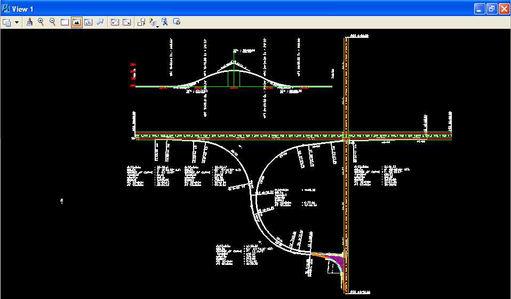This screenshot has height=299, width=511.
Task: Go back with View Previous
Action: tap(115, 22)
